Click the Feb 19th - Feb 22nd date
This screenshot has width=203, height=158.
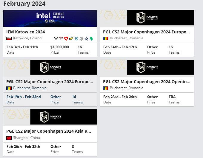tap(24, 97)
